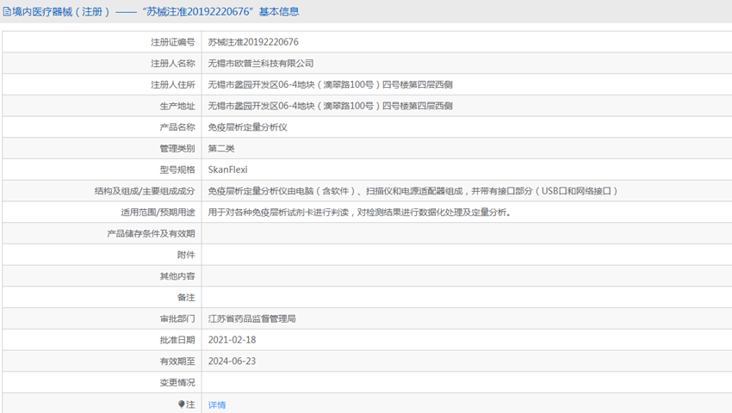
Task: Click the 注册证编号 label
Action: [173, 42]
